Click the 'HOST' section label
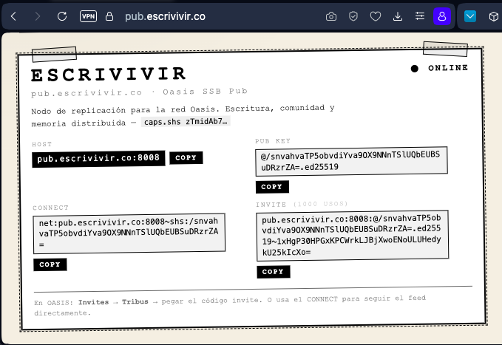Image resolution: width=502 pixels, height=345 pixels. point(42,144)
